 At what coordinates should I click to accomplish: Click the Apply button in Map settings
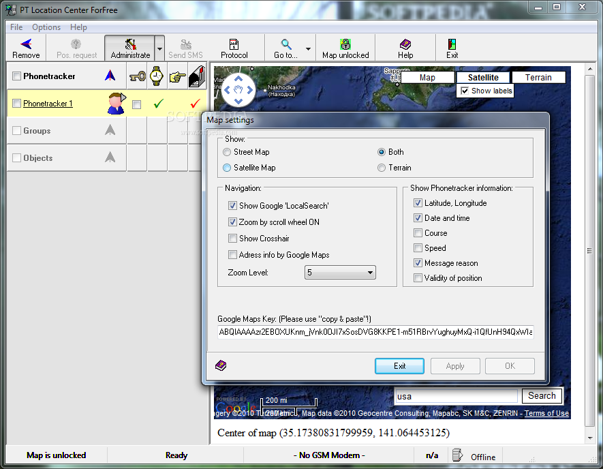click(x=455, y=366)
